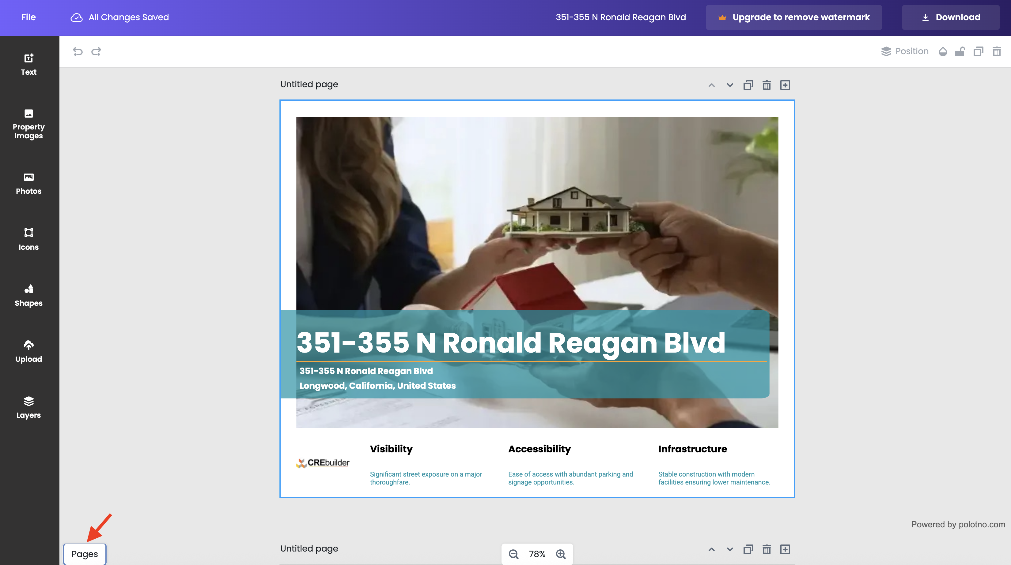Click Upgrade to remove watermark
The width and height of the screenshot is (1011, 565).
tap(793, 17)
